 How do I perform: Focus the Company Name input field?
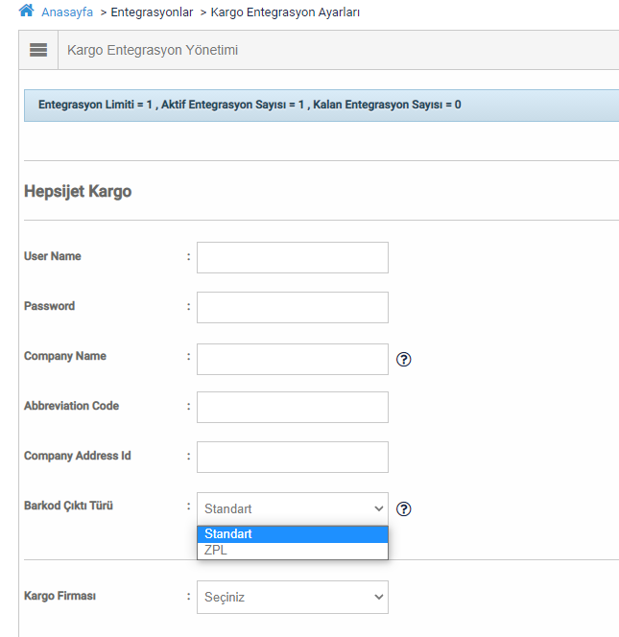point(293,359)
